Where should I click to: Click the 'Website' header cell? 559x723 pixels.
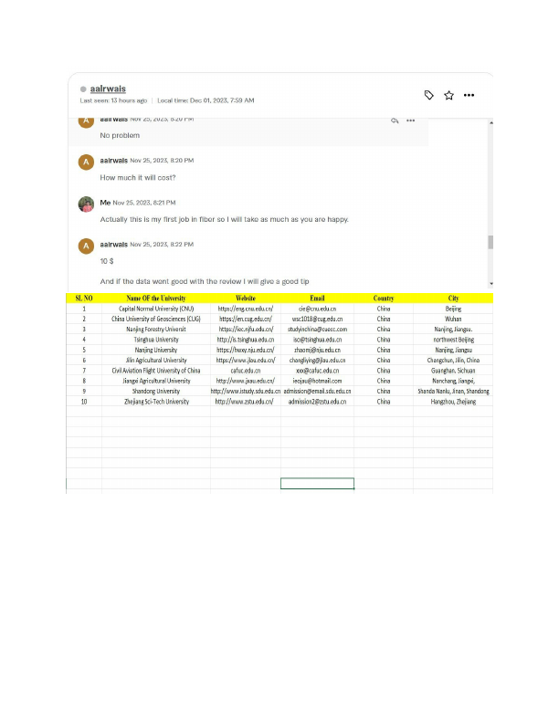pyautogui.click(x=246, y=299)
